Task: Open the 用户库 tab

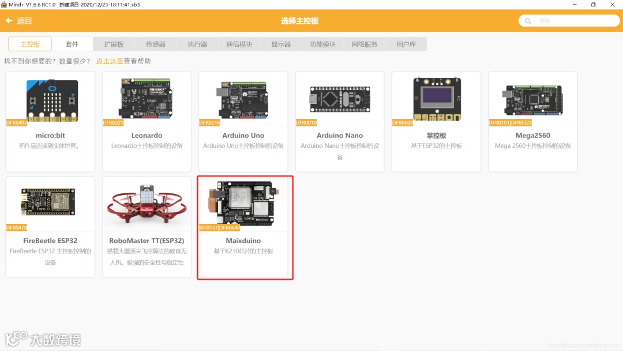Action: pyautogui.click(x=406, y=44)
